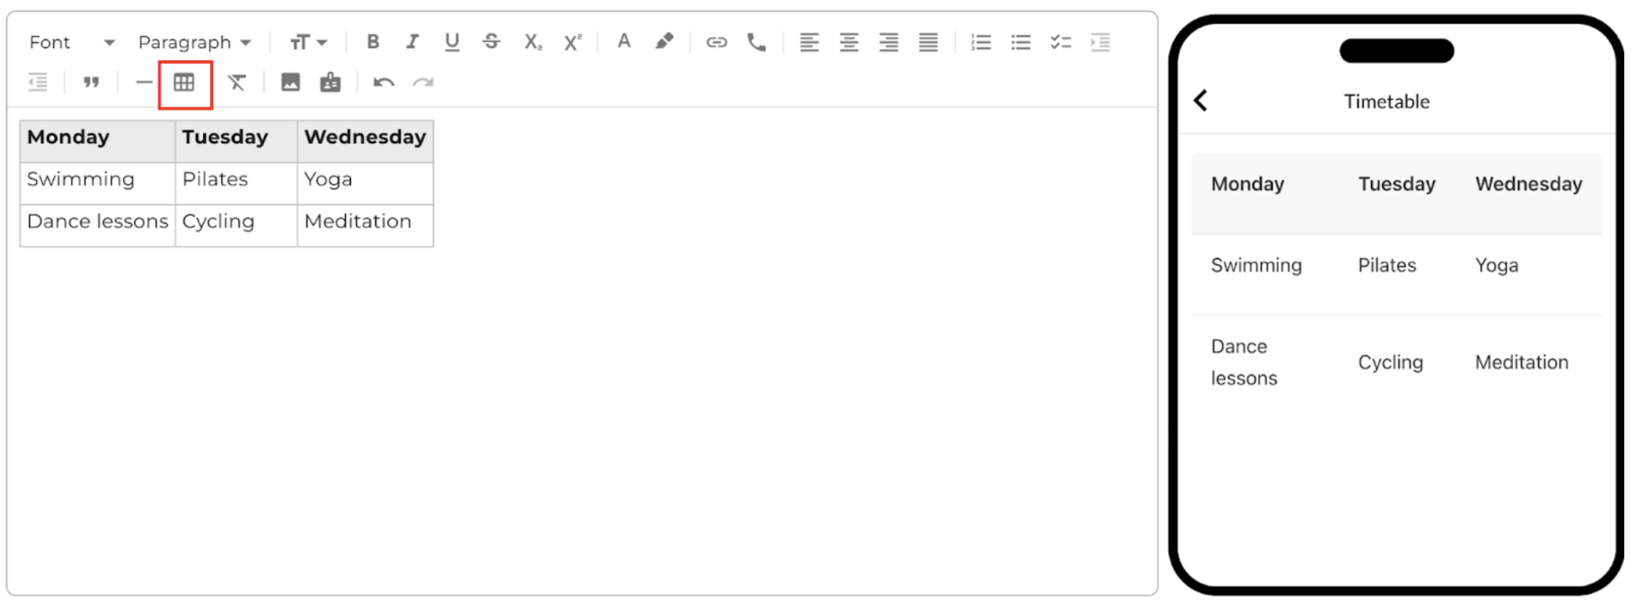1631x602 pixels.
Task: Create a to-do checklist
Action: tap(1060, 42)
